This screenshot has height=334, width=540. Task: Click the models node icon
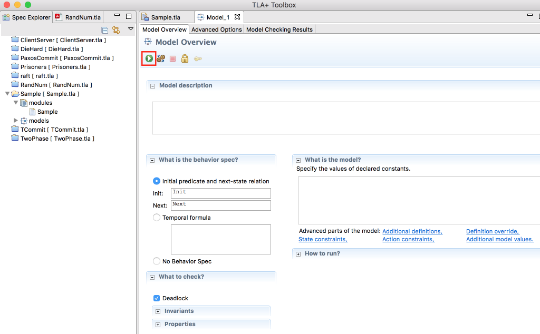(x=24, y=121)
